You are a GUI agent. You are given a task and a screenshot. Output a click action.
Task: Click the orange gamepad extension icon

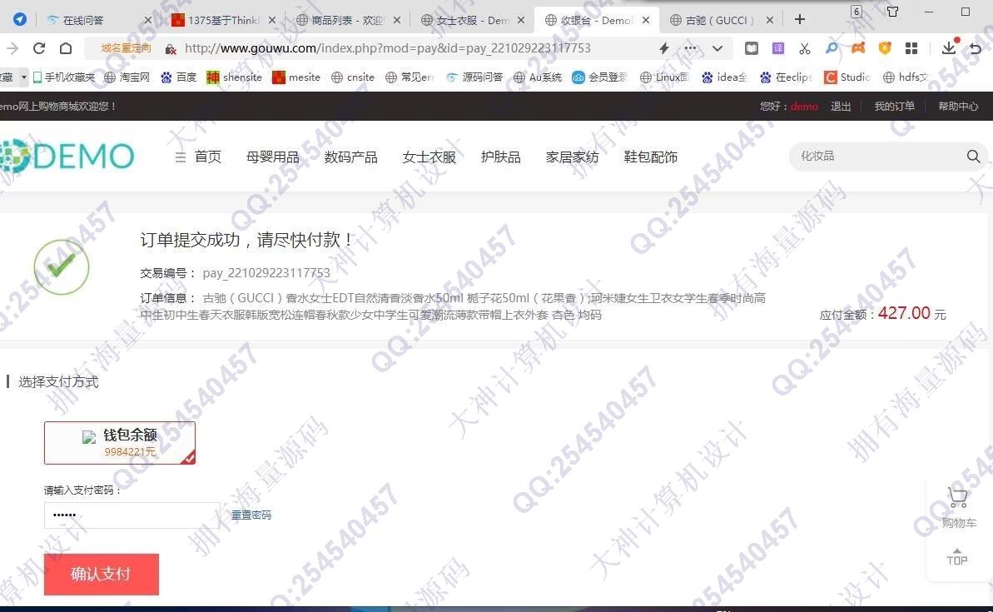point(858,48)
